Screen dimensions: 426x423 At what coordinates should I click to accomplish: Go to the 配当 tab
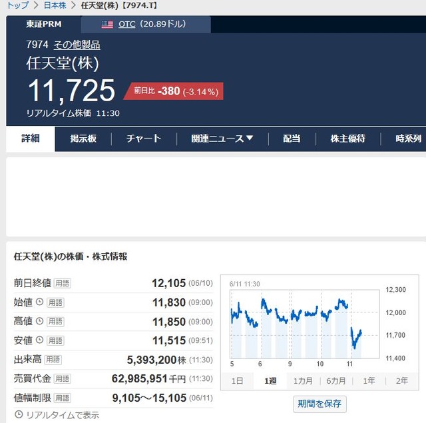point(292,139)
